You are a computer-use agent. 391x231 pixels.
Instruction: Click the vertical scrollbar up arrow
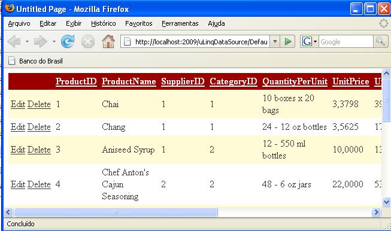click(x=386, y=73)
